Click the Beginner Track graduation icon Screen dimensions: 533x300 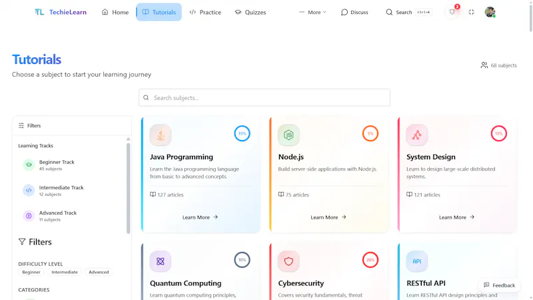point(29,165)
